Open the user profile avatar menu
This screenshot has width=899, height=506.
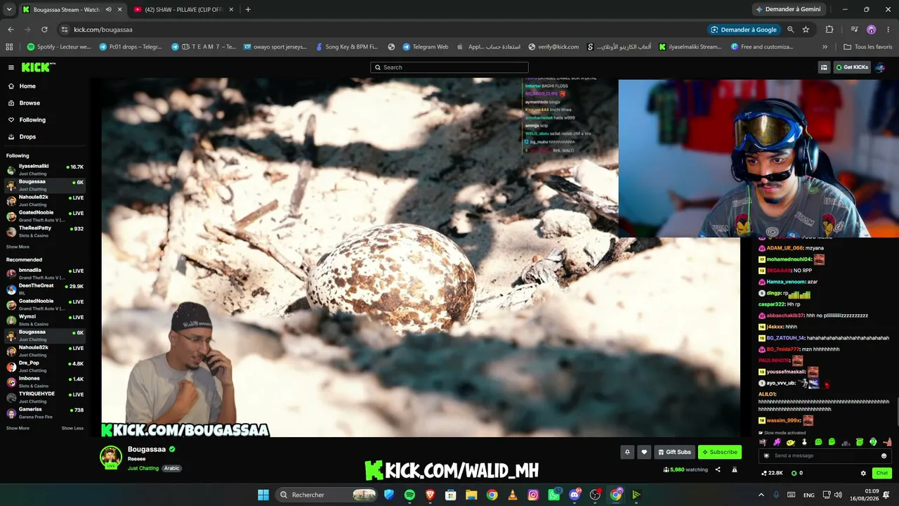click(x=880, y=67)
